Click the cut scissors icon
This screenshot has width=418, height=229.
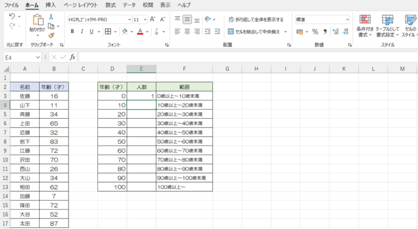[x=51, y=17]
